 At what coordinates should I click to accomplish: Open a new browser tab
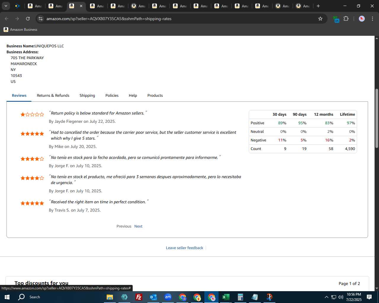tap(318, 6)
